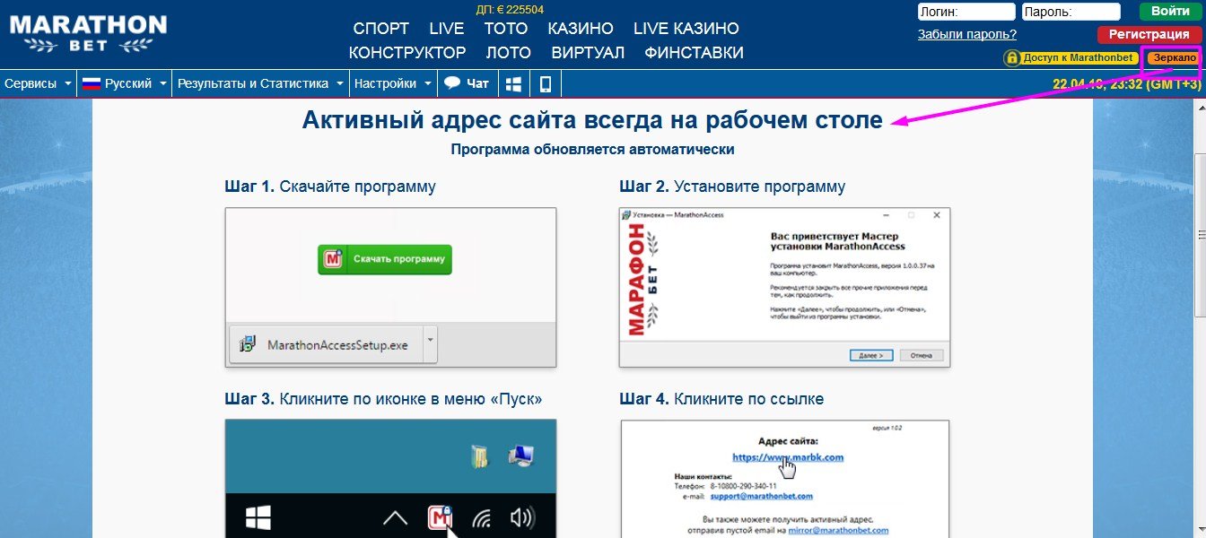1206x538 pixels.
Task: Click the Пароль input field
Action: tap(1071, 12)
